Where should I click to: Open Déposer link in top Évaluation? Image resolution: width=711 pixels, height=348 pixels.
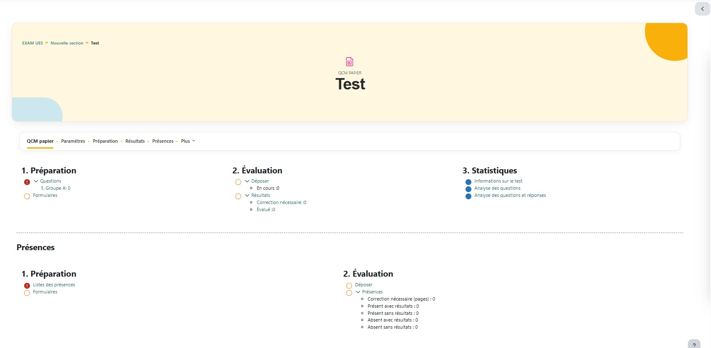coord(260,181)
